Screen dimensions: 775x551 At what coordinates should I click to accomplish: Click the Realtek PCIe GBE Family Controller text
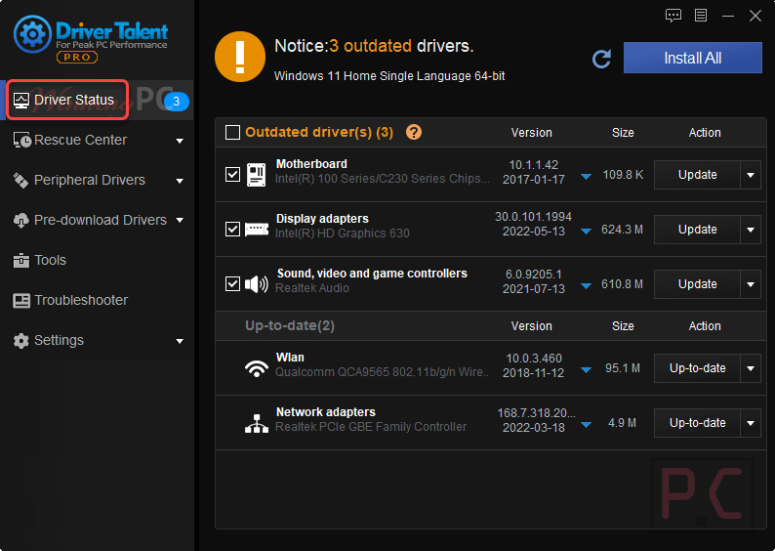(371, 427)
